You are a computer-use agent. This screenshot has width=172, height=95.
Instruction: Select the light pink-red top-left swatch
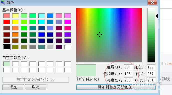click(6, 16)
